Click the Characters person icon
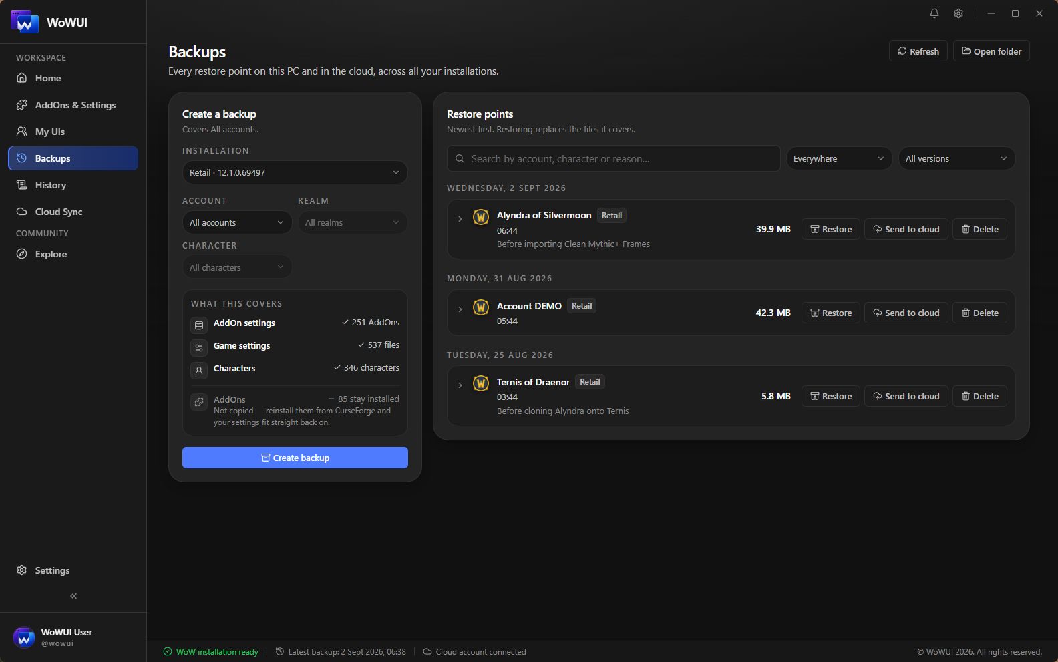The image size is (1058, 662). click(199, 371)
